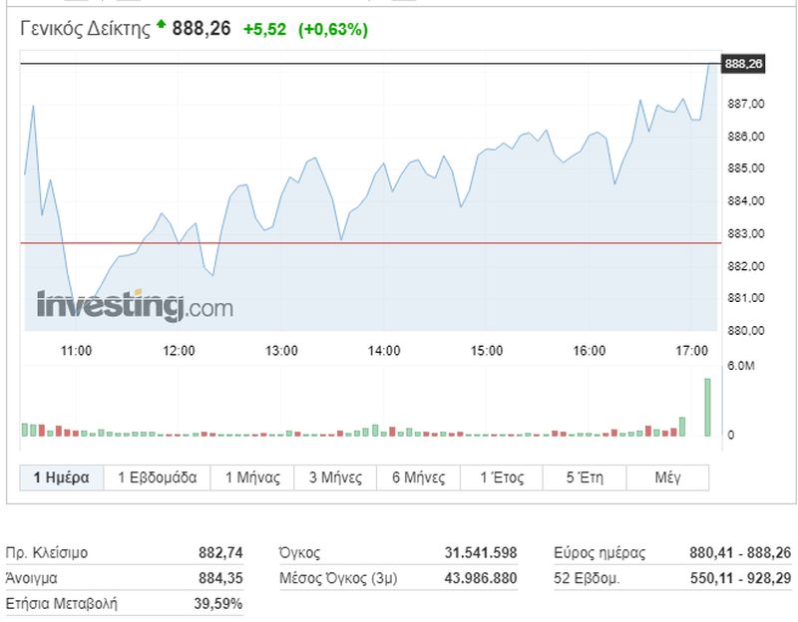Click the Όγκος label
The image size is (798, 622).
click(300, 553)
